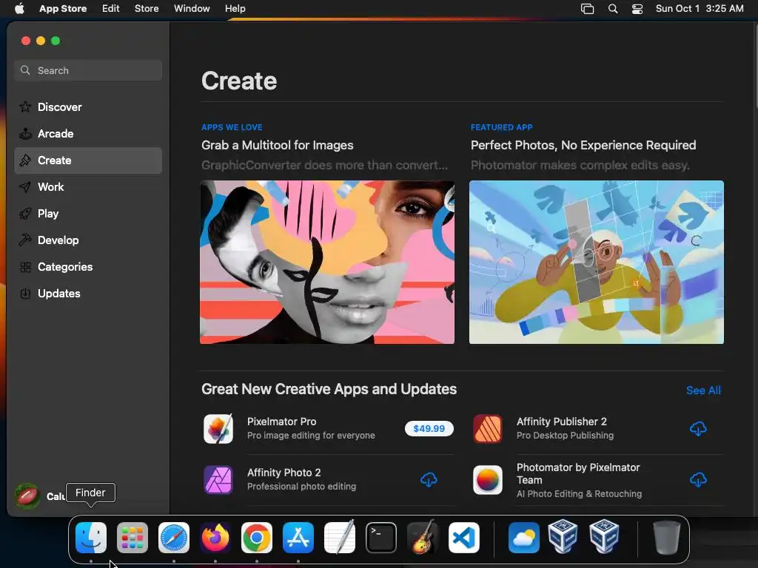Open the Discover section in sidebar

coord(88,106)
